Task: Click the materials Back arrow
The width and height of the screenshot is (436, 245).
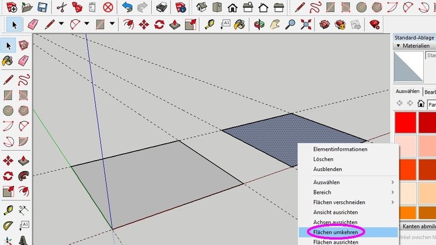Action: tap(399, 103)
